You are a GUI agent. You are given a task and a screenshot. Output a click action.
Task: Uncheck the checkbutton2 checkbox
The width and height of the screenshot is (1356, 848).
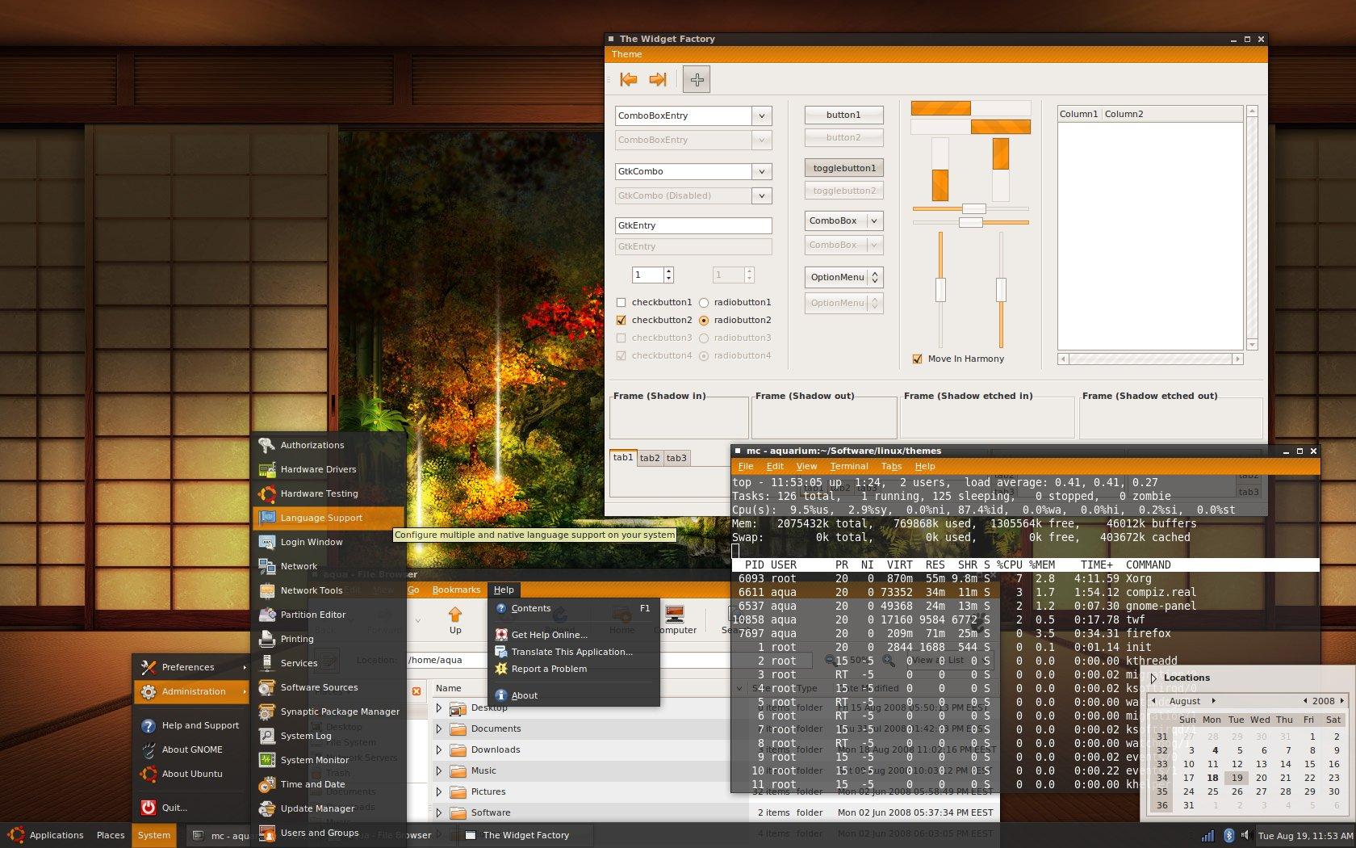click(621, 320)
